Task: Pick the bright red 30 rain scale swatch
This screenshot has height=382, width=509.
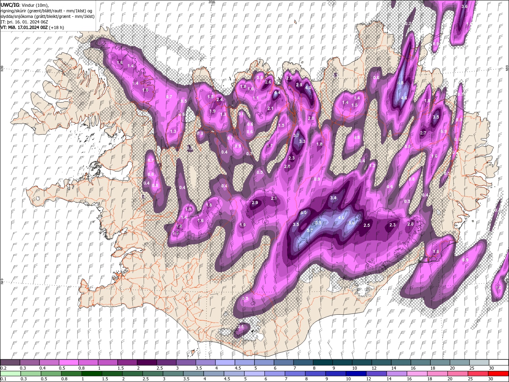Action: [x=499, y=374]
